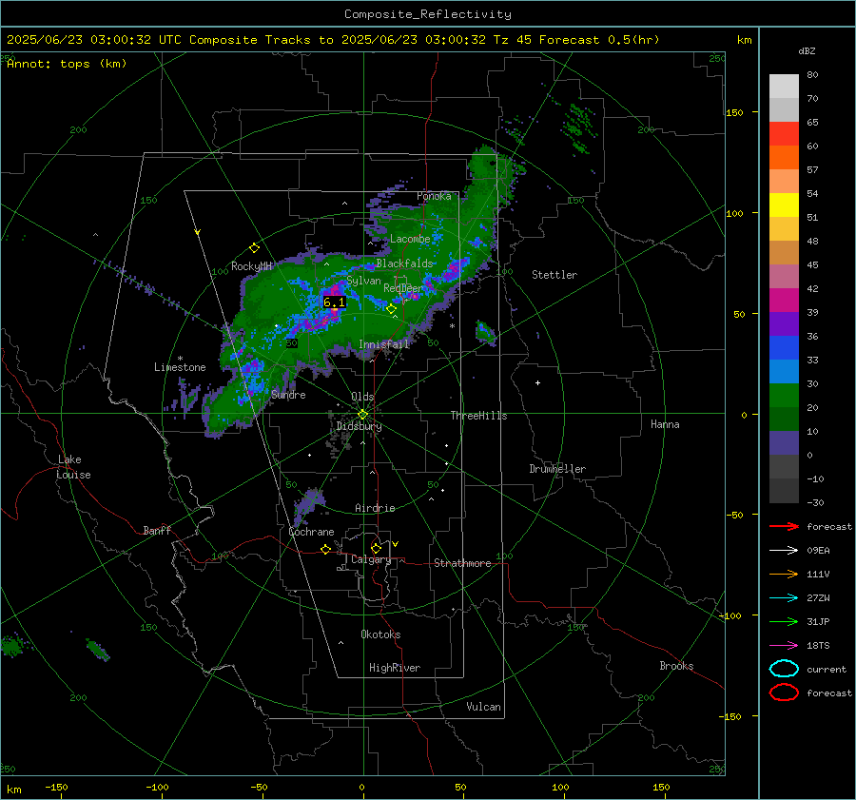Click the Innisfail city label
Screen dimensions: 856x800
tap(384, 344)
